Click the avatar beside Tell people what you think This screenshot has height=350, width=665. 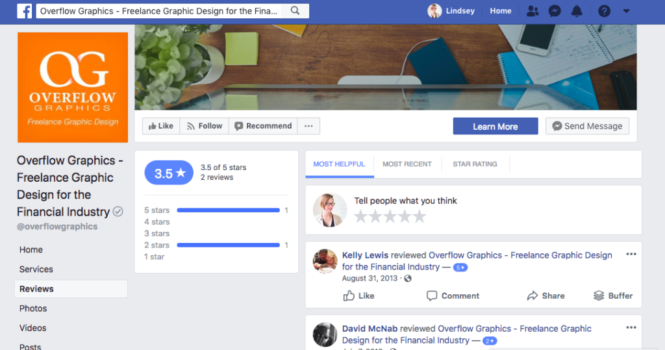pos(330,210)
